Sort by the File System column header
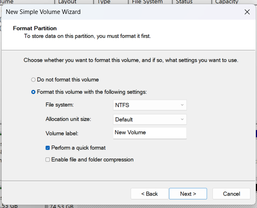This screenshot has height=208, width=257. (x=147, y=2)
